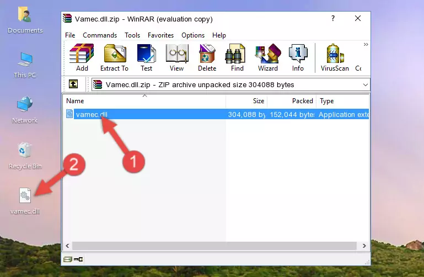Sort the list by Name column
The image size is (424, 277).
point(144,100)
